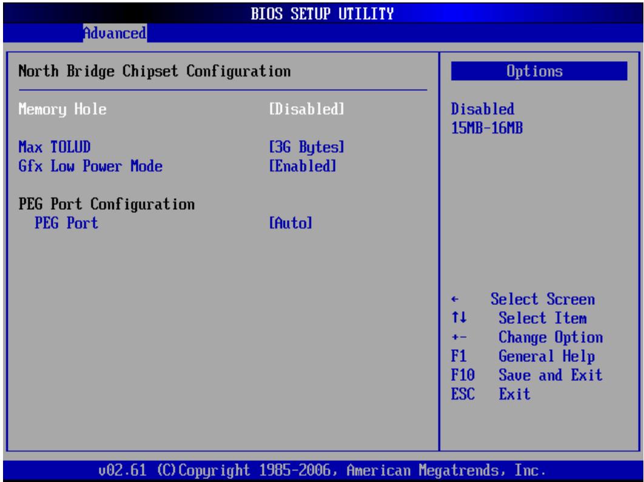Image resolution: width=644 pixels, height=482 pixels.
Task: Select the Memory Hole setting label
Action: (x=62, y=109)
